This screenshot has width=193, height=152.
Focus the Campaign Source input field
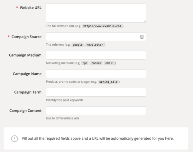coord(96,37)
